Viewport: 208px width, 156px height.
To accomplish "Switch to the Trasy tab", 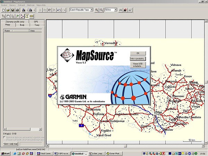I will [x=37, y=25].
